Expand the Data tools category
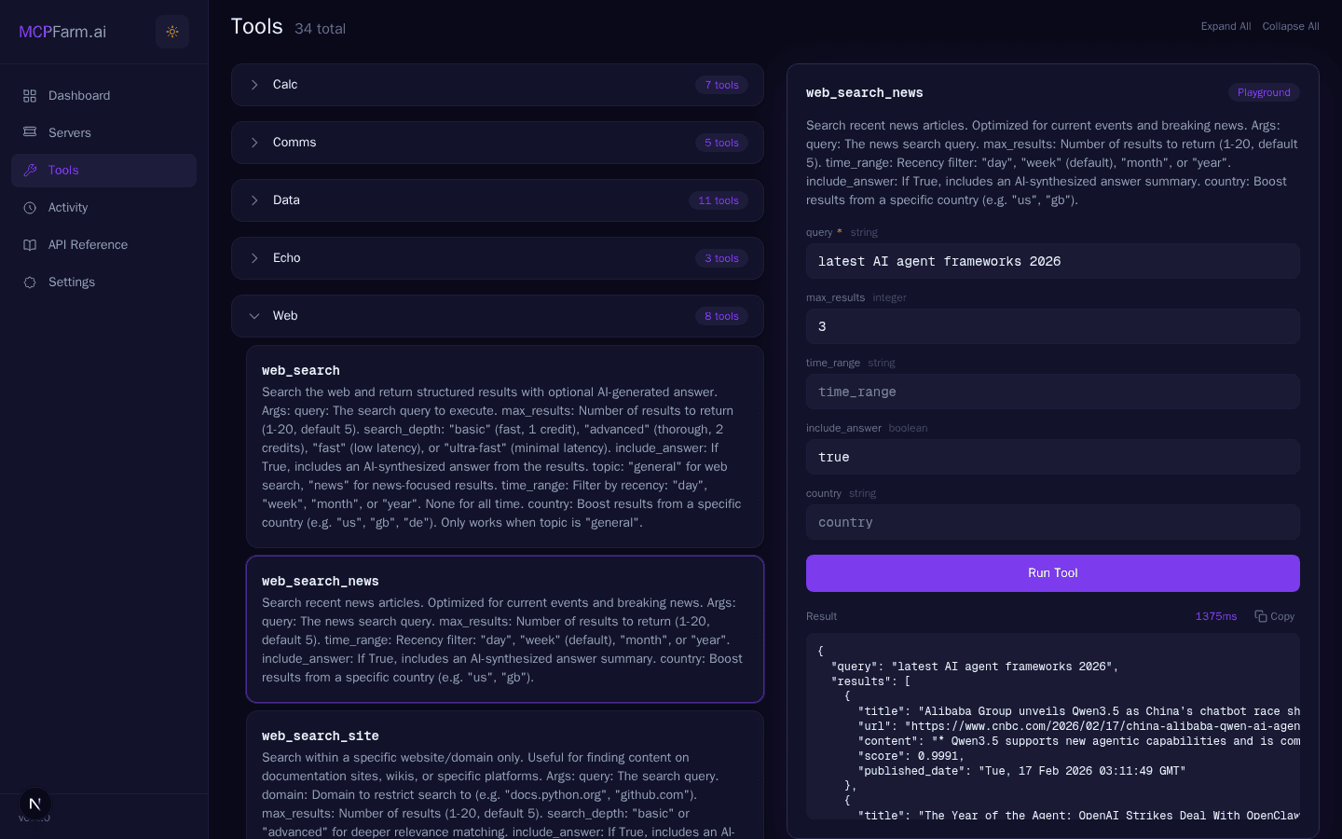The image size is (1342, 839). [497, 200]
